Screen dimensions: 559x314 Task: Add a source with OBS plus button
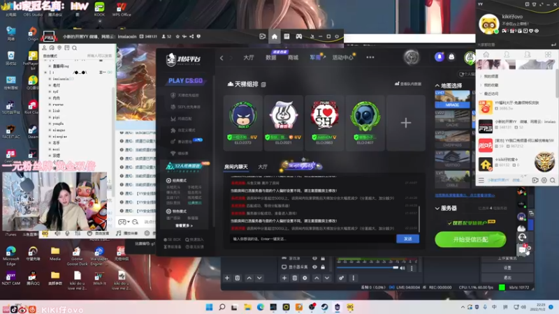click(x=284, y=278)
